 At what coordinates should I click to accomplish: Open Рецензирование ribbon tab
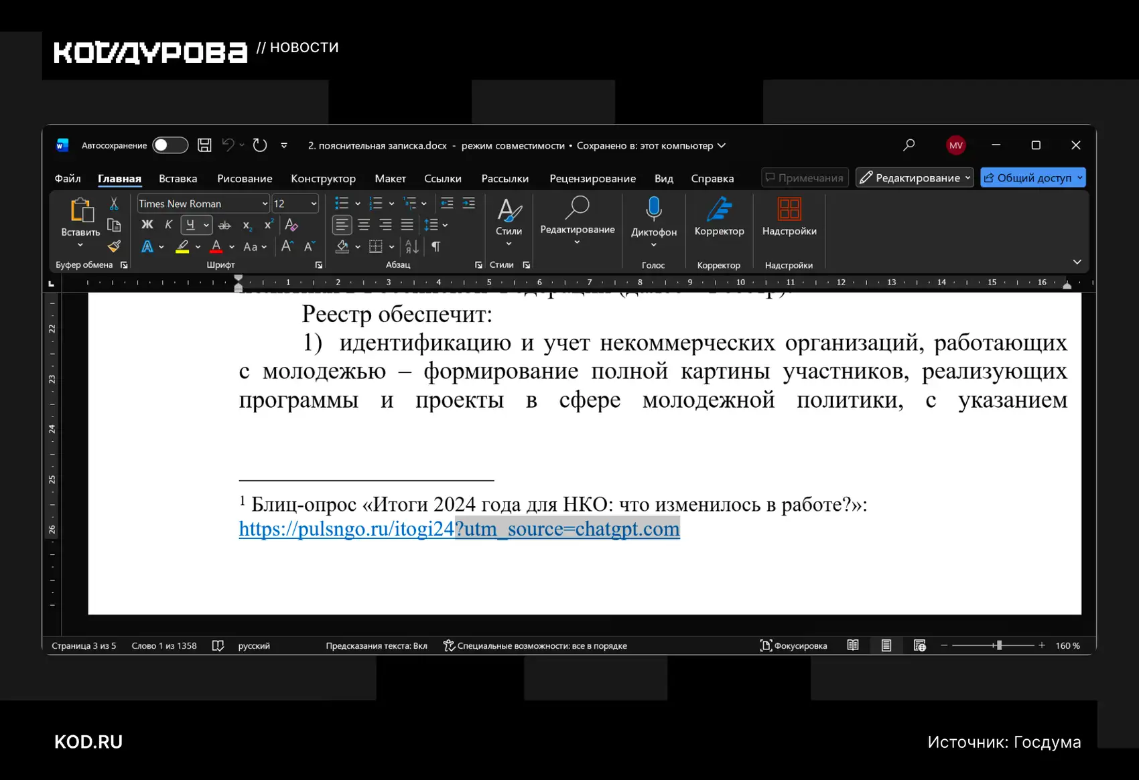click(593, 179)
